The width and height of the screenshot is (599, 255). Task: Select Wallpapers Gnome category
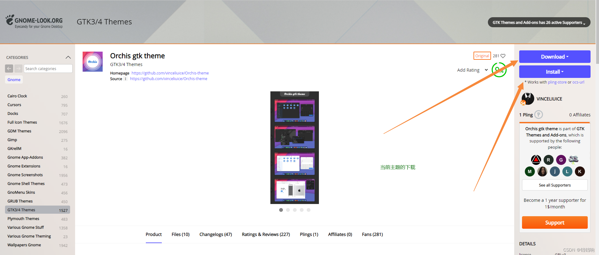click(x=24, y=245)
